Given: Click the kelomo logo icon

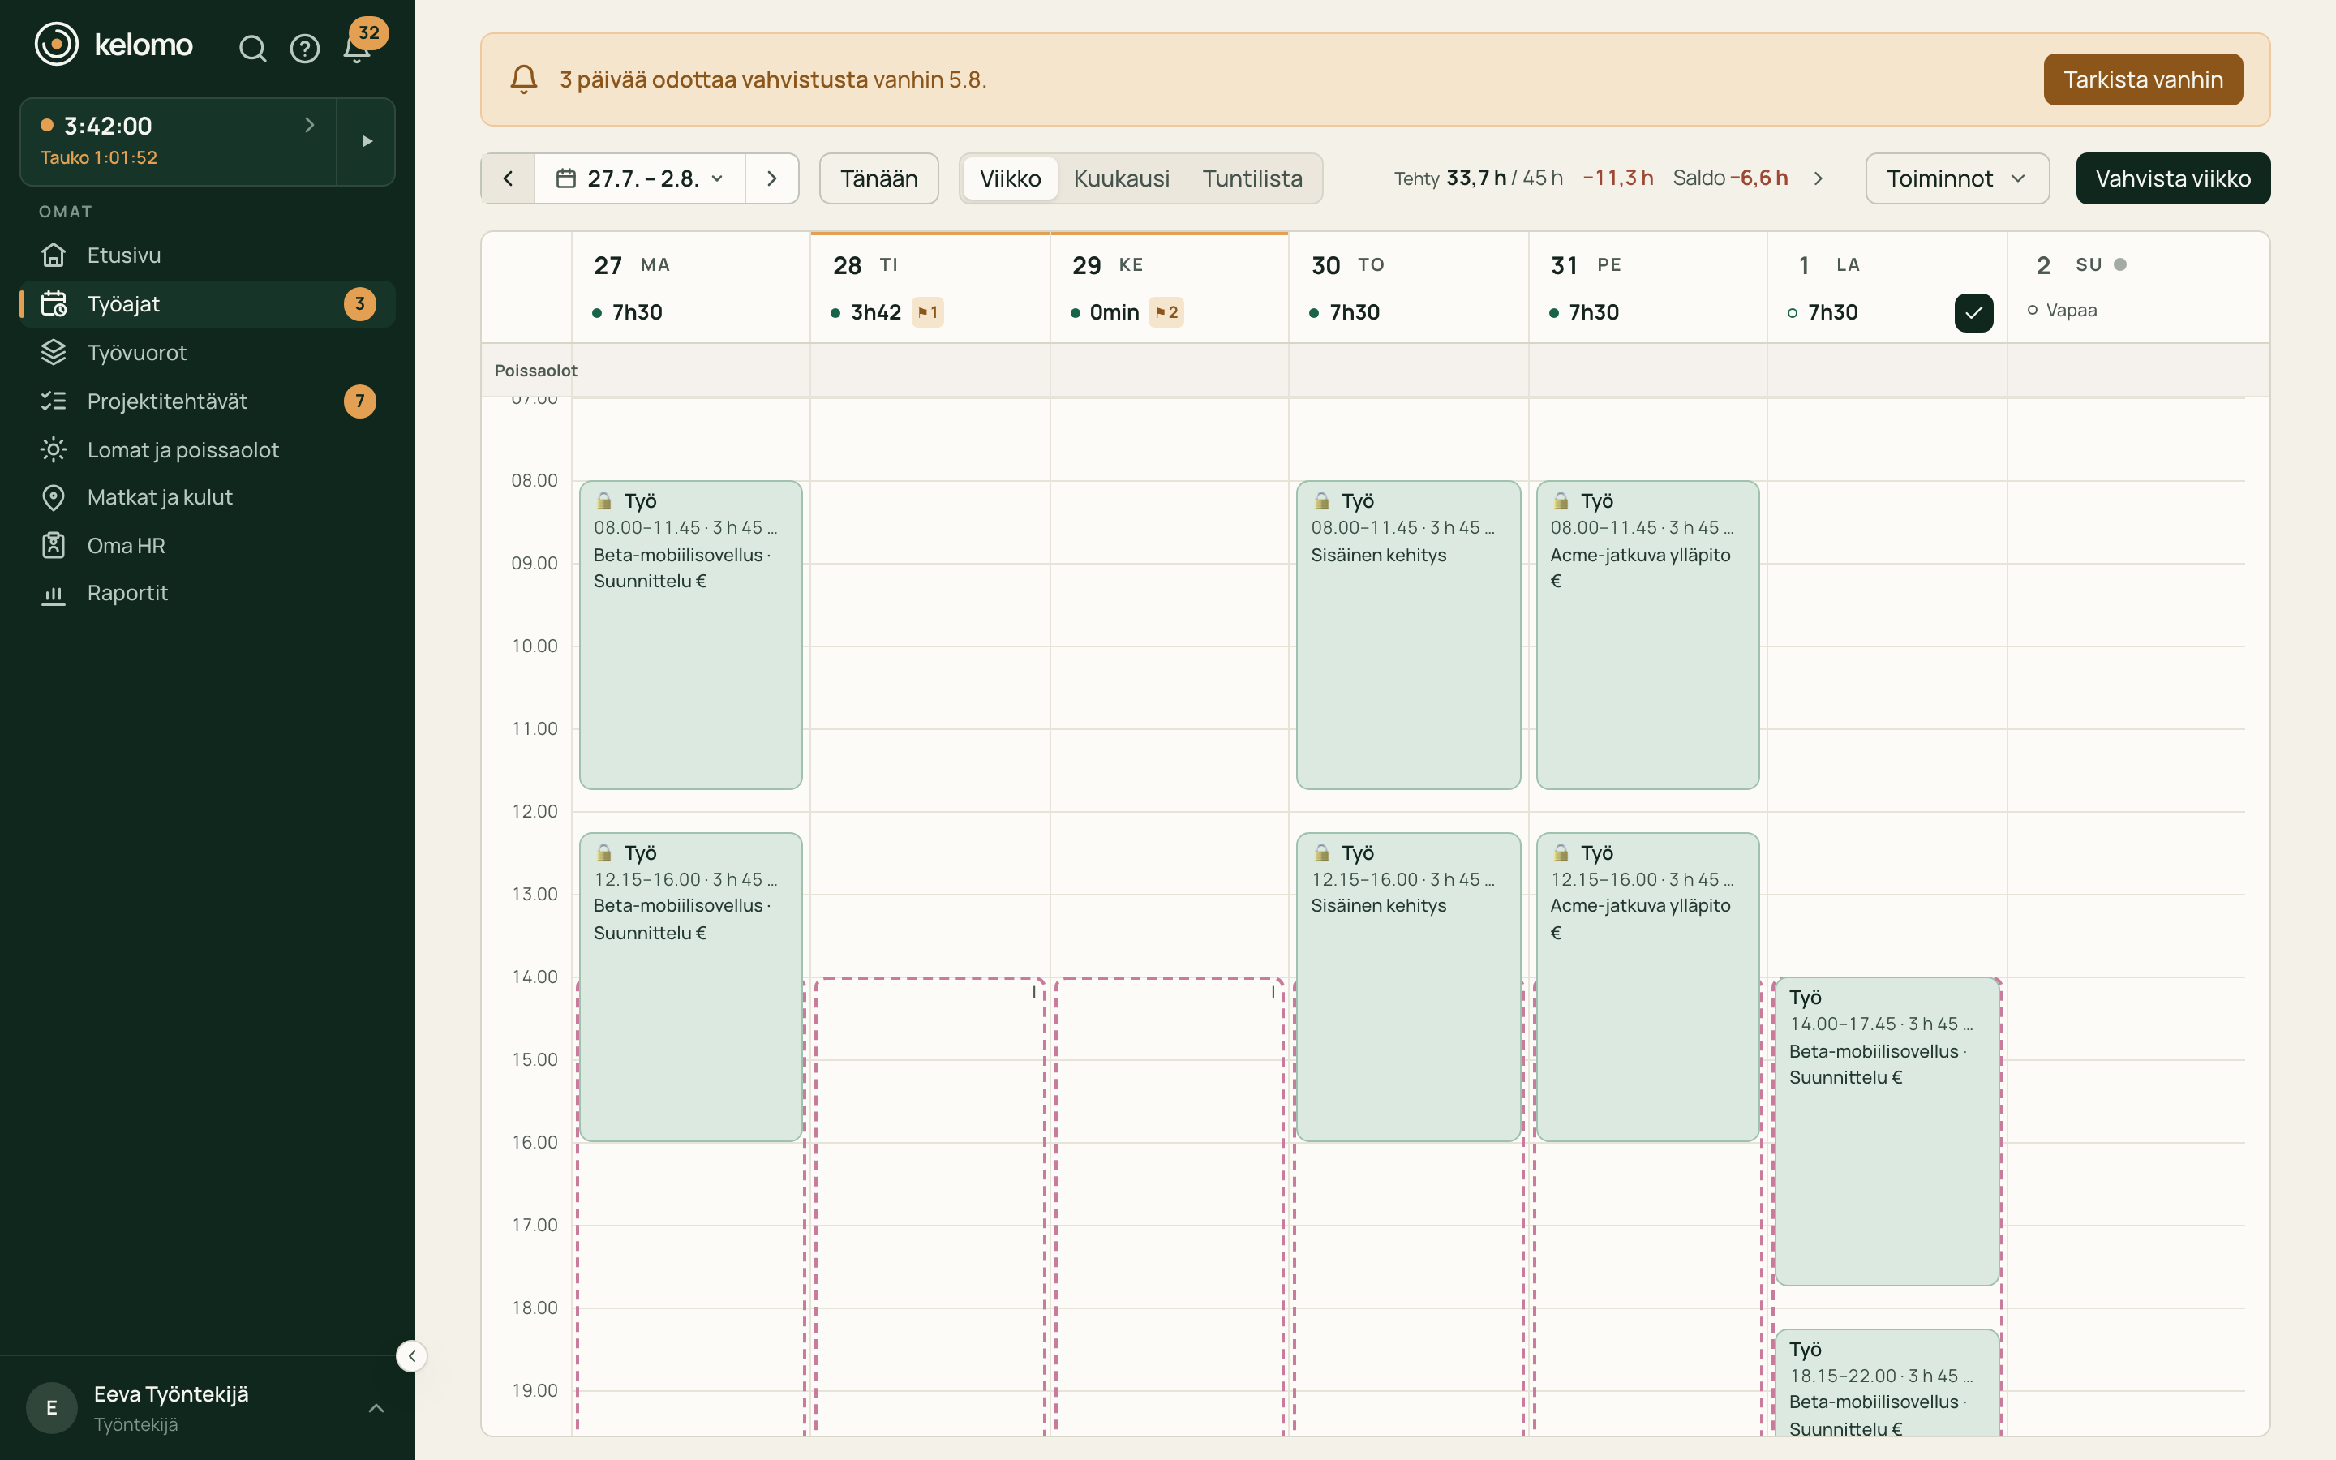Looking at the screenshot, I should pos(56,45).
